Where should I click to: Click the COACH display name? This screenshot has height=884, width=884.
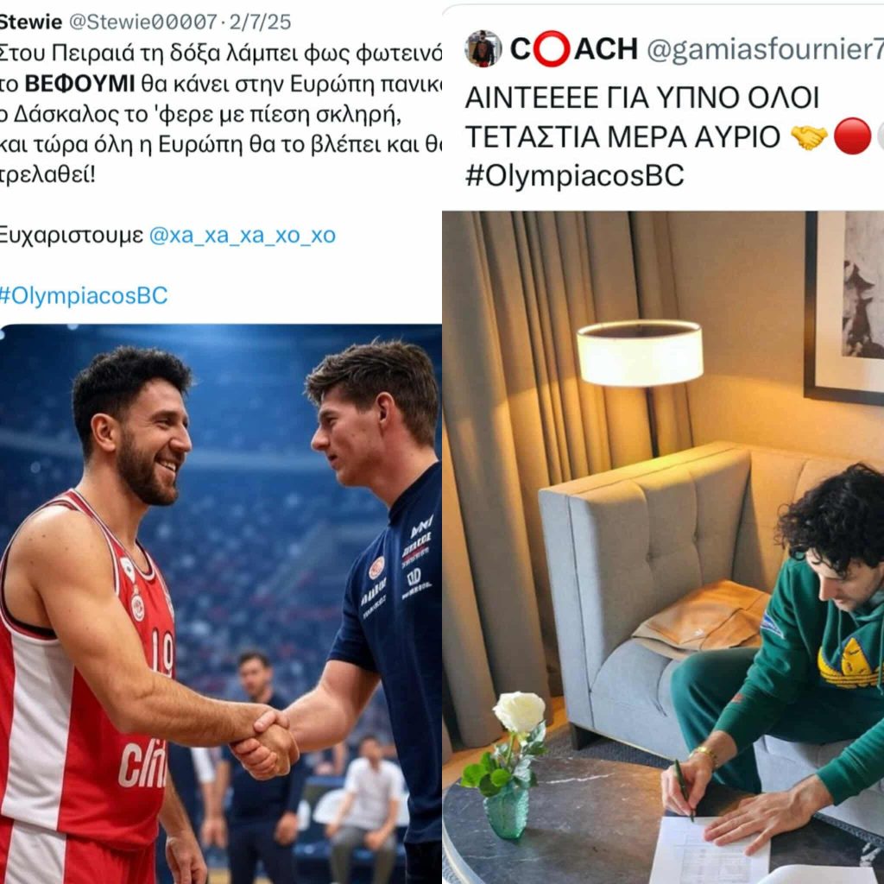point(574,48)
